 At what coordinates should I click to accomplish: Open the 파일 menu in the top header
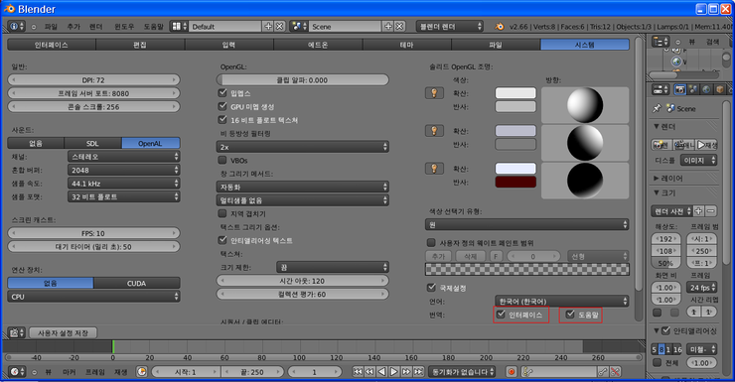[x=51, y=27]
